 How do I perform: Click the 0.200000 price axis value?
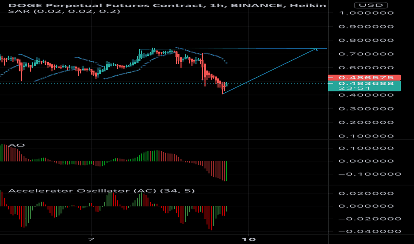point(366,122)
